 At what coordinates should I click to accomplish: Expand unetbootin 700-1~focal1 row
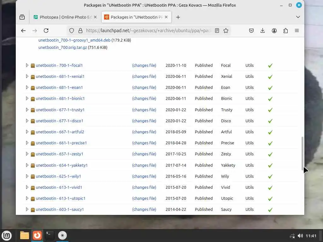coord(27,65)
